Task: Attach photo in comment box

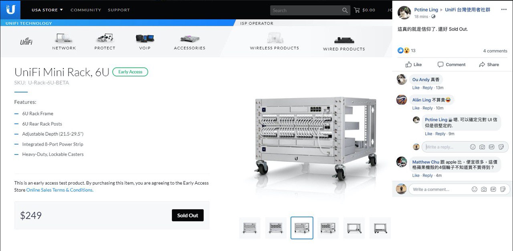Action: (484, 189)
